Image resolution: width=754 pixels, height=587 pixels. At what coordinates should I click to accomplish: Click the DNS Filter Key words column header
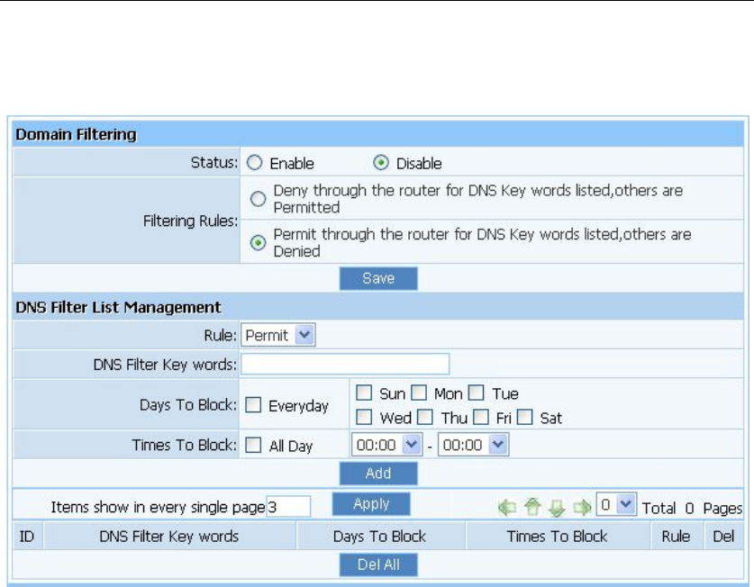click(x=169, y=536)
